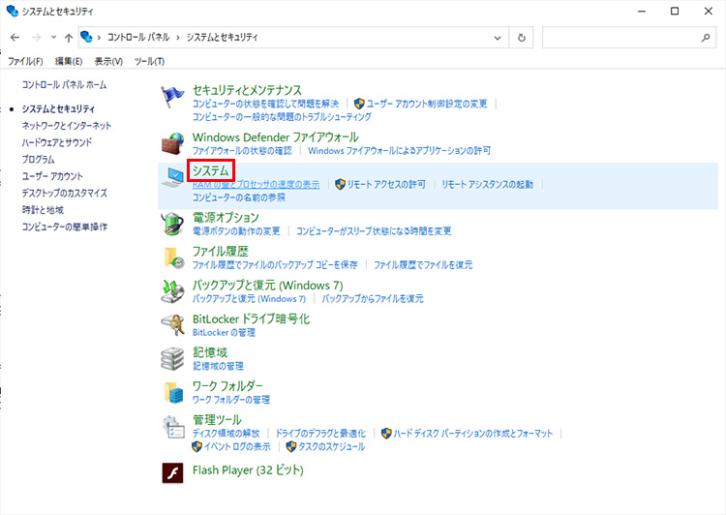Click RAM の量とプロセッサの速度の表示 link
Screen dimensions: 726x515
point(256,184)
